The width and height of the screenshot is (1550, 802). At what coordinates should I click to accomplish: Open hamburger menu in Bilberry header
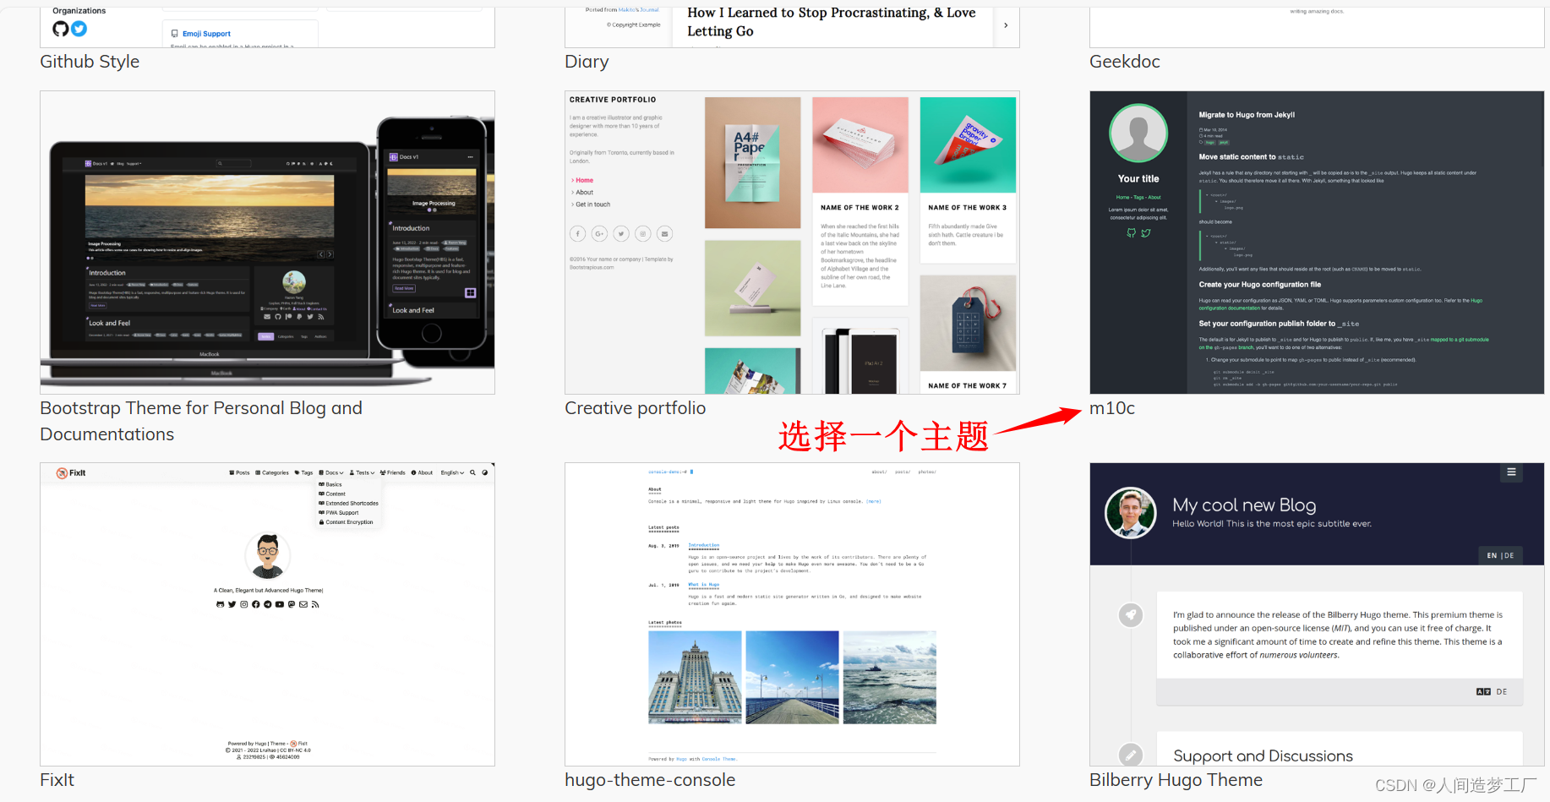1511,472
